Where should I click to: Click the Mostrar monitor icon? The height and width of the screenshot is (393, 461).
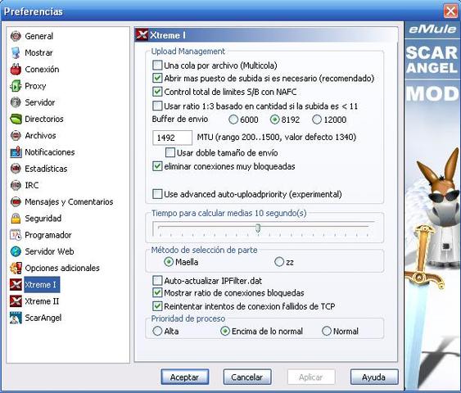coord(16,52)
